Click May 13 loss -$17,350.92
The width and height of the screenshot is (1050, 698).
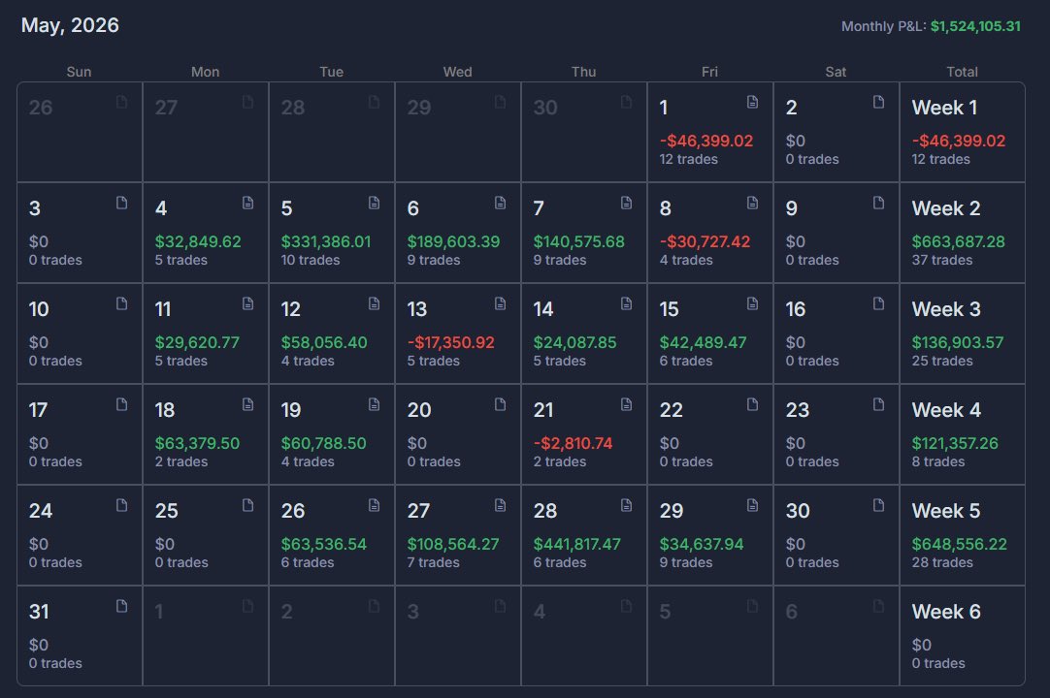click(450, 342)
